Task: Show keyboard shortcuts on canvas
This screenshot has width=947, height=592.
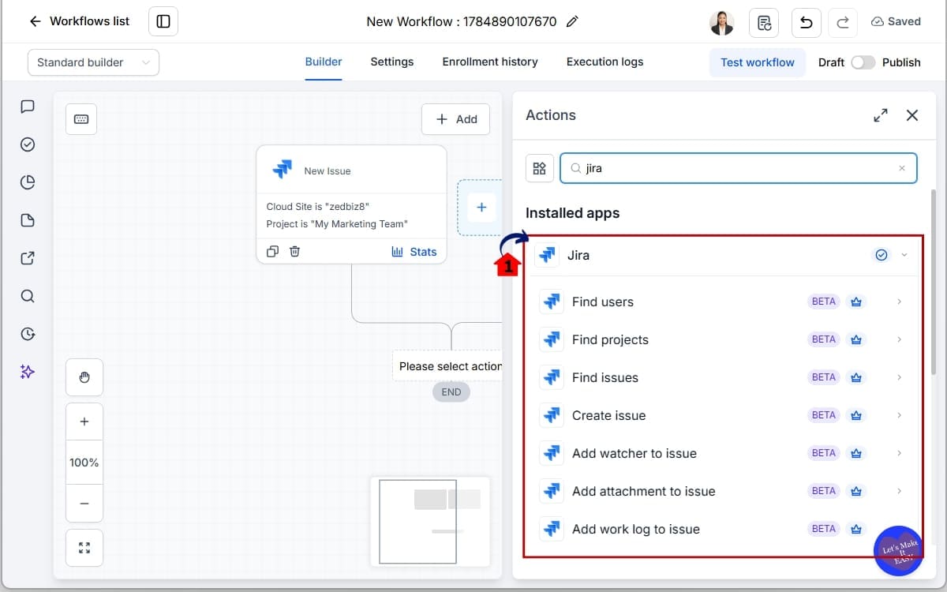Action: [81, 119]
